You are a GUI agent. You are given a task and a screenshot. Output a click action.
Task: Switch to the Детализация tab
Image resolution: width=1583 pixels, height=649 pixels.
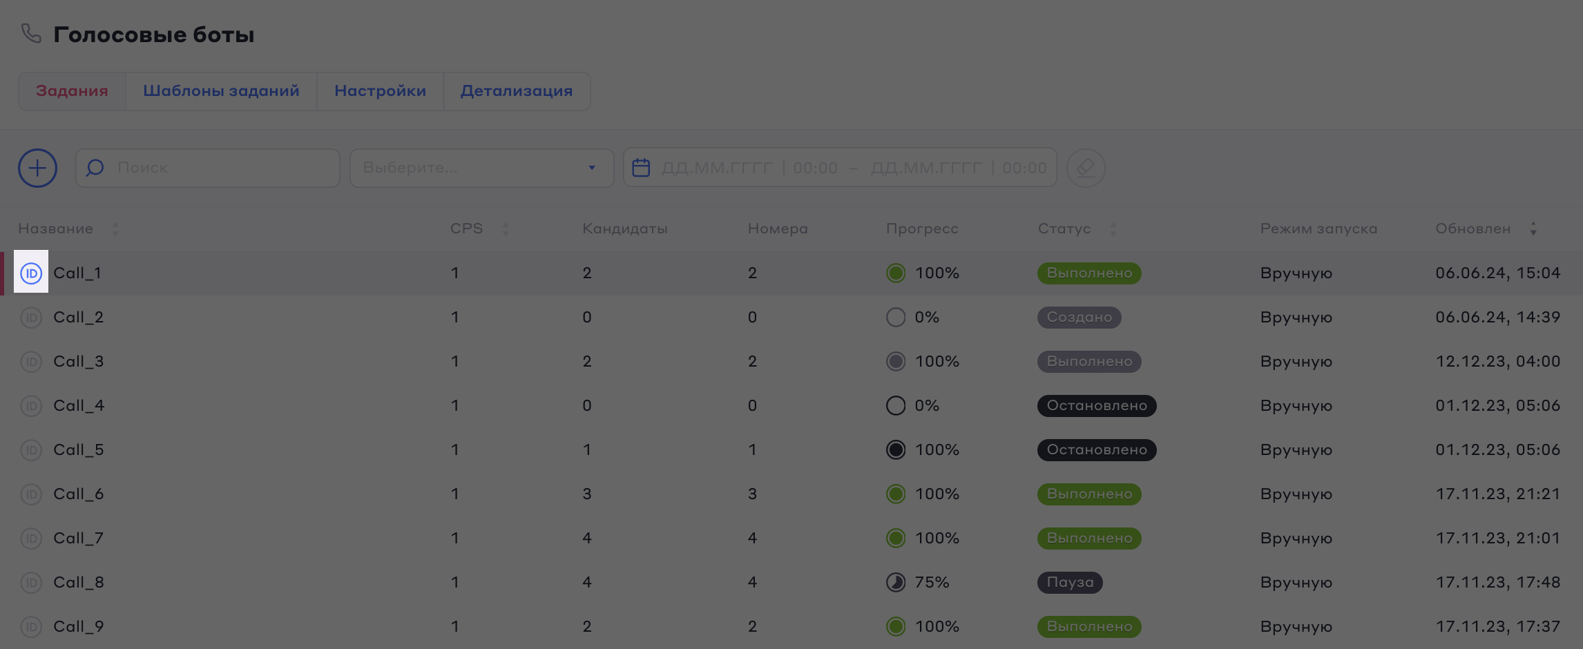(517, 91)
